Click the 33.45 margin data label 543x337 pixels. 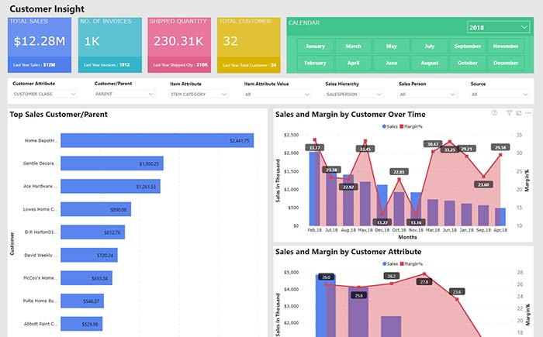(x=365, y=149)
